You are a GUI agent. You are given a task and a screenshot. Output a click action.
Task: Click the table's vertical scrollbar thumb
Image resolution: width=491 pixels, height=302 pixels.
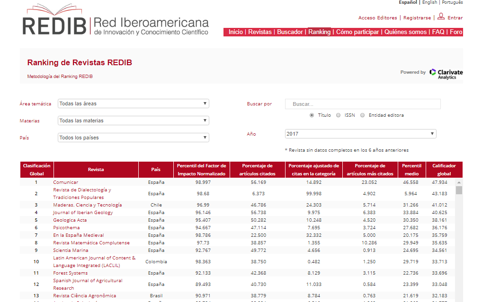[x=459, y=190]
